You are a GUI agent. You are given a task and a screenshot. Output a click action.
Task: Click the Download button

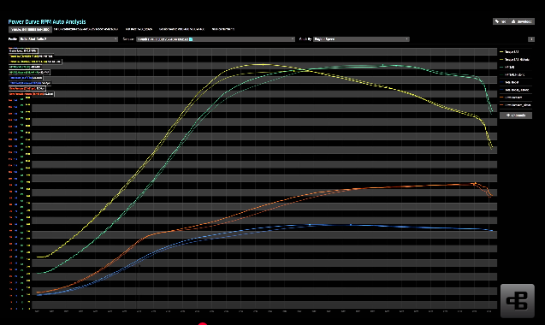tap(521, 21)
